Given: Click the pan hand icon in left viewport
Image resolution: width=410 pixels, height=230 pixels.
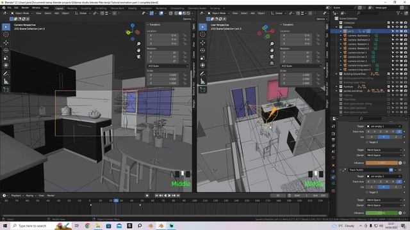Looking at the screenshot, I should (138, 50).
